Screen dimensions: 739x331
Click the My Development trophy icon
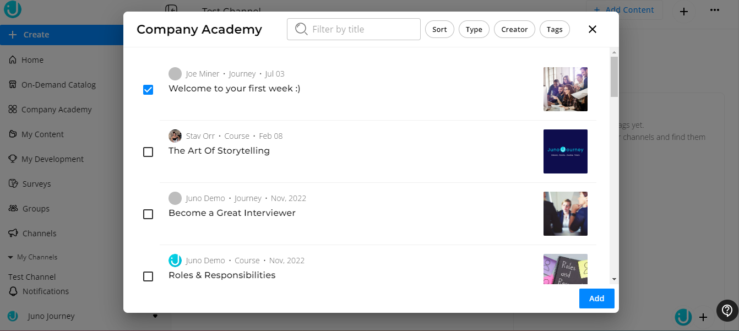click(13, 159)
